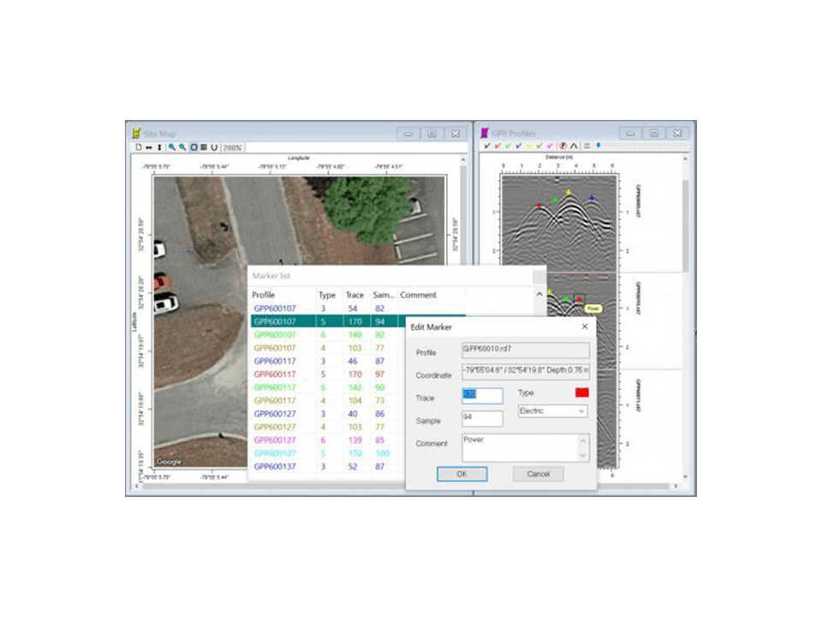Sort Marker list by Trace column header
Viewport: 822px width, 617px height.
click(x=354, y=295)
